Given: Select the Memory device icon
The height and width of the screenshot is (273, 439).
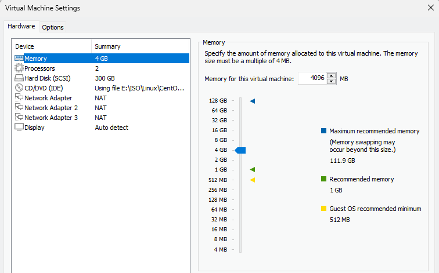Looking at the screenshot, I should point(19,59).
